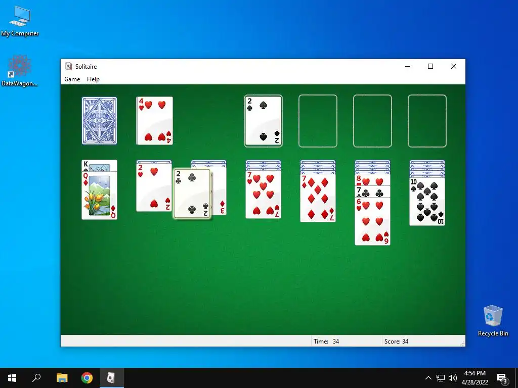518x388 pixels.
Task: Close the Solitaire window
Action: point(454,66)
